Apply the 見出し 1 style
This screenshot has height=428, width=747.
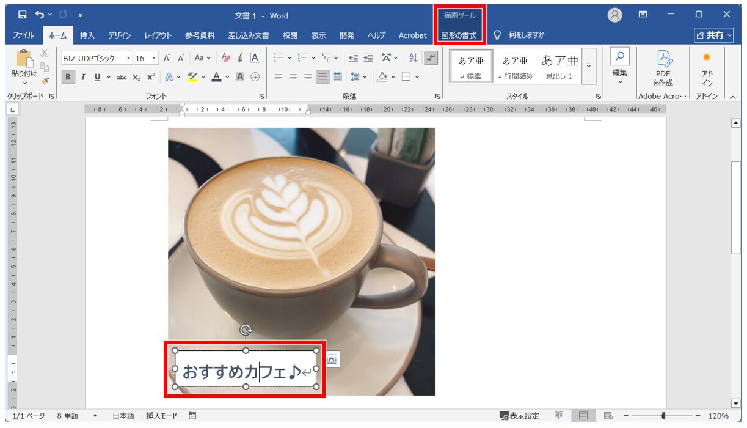(559, 67)
